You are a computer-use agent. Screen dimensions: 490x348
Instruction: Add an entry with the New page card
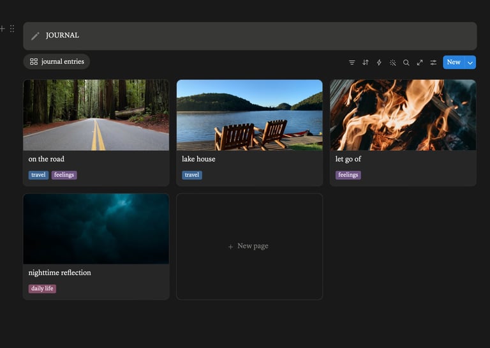pos(249,246)
